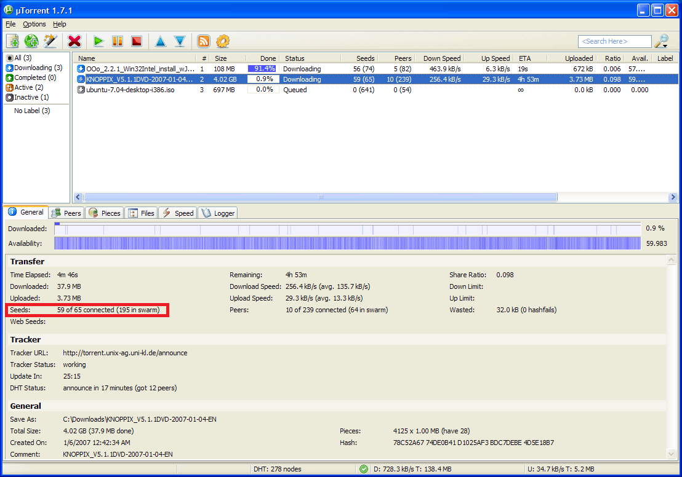Viewport: 682px width, 477px height.
Task: Open the Create New Torrent wand icon
Action: point(50,41)
